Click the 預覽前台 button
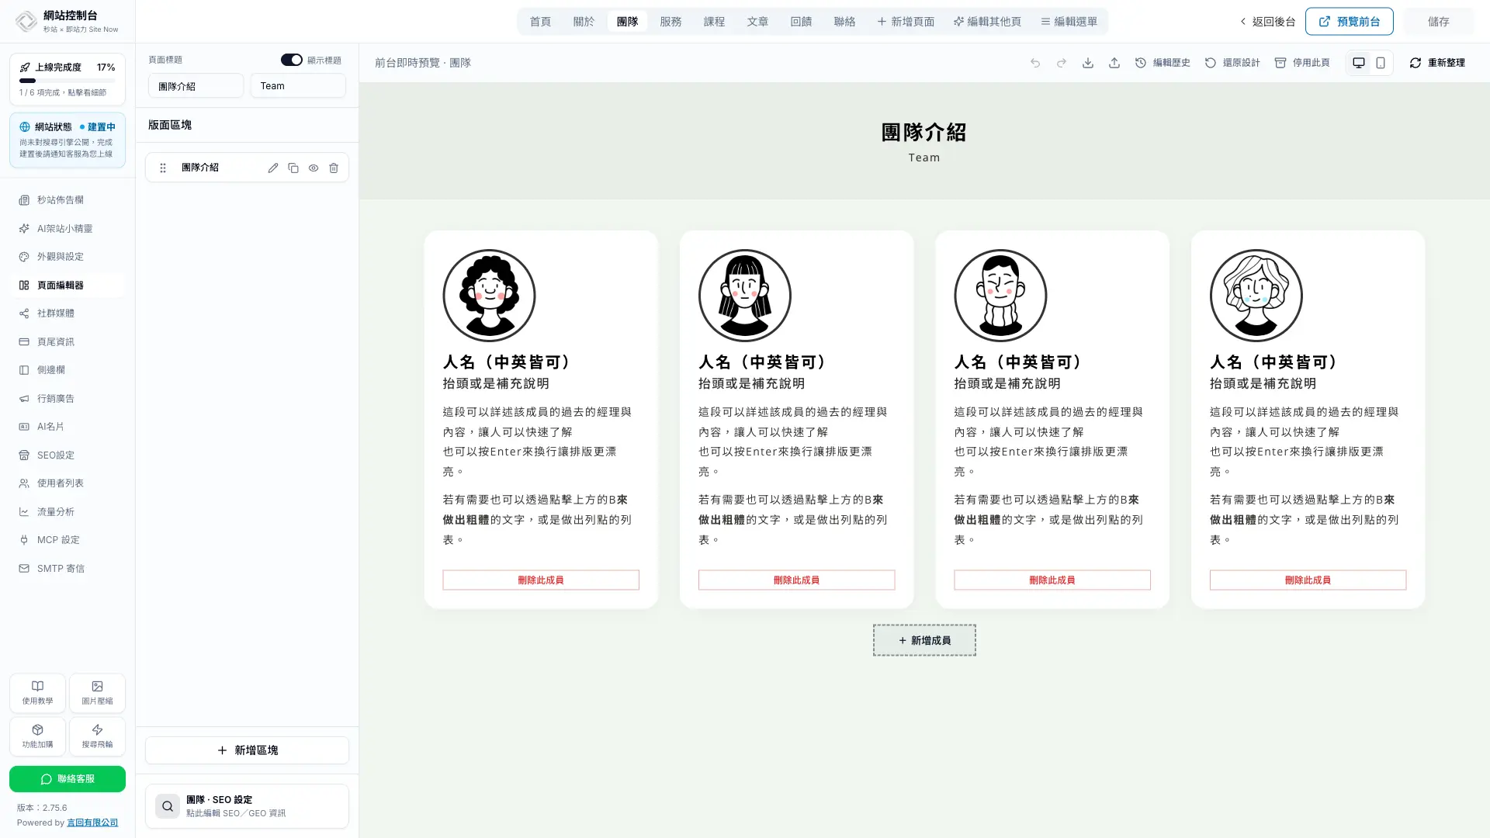 (1349, 22)
